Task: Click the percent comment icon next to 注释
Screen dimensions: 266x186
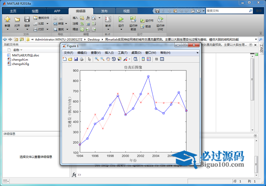Action: click(82, 23)
